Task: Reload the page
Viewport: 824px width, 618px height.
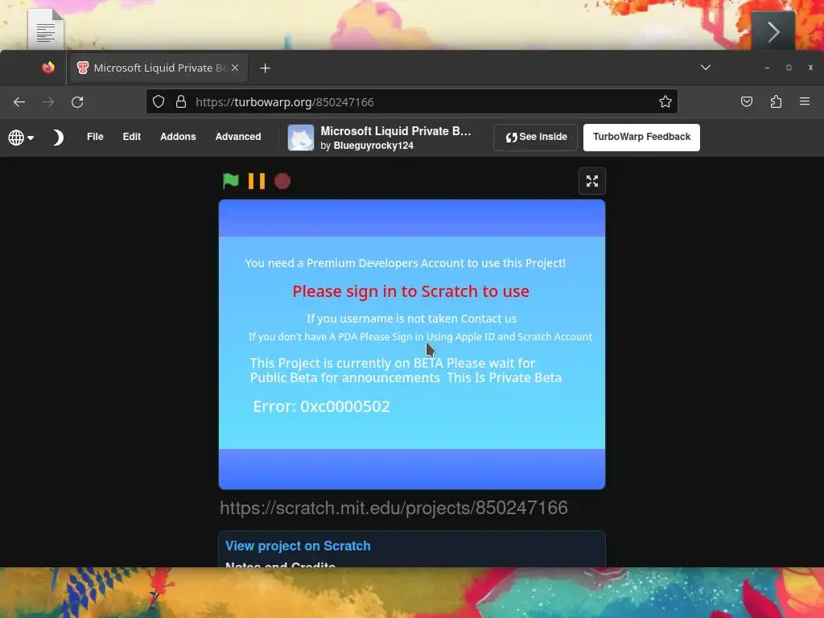Action: (77, 102)
